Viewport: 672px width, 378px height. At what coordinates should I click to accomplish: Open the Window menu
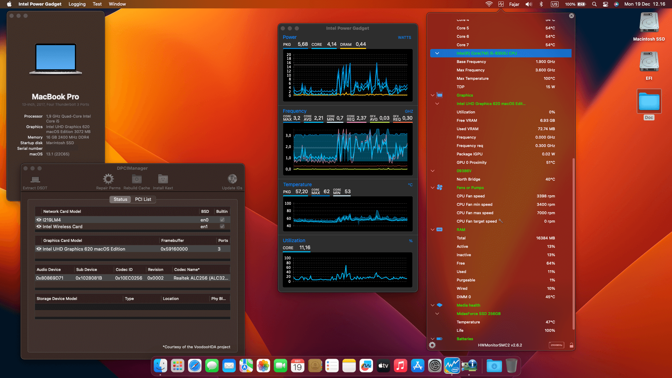[x=117, y=4]
